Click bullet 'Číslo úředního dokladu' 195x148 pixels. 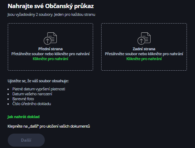click(x=32, y=104)
